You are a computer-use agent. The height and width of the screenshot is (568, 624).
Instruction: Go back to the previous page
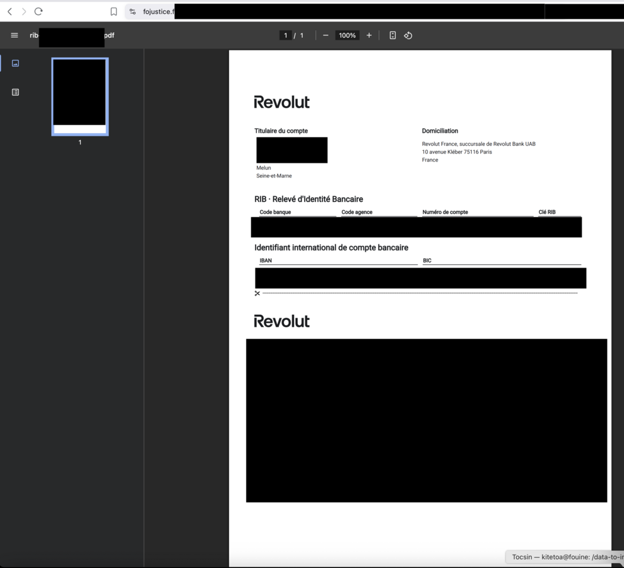point(9,11)
